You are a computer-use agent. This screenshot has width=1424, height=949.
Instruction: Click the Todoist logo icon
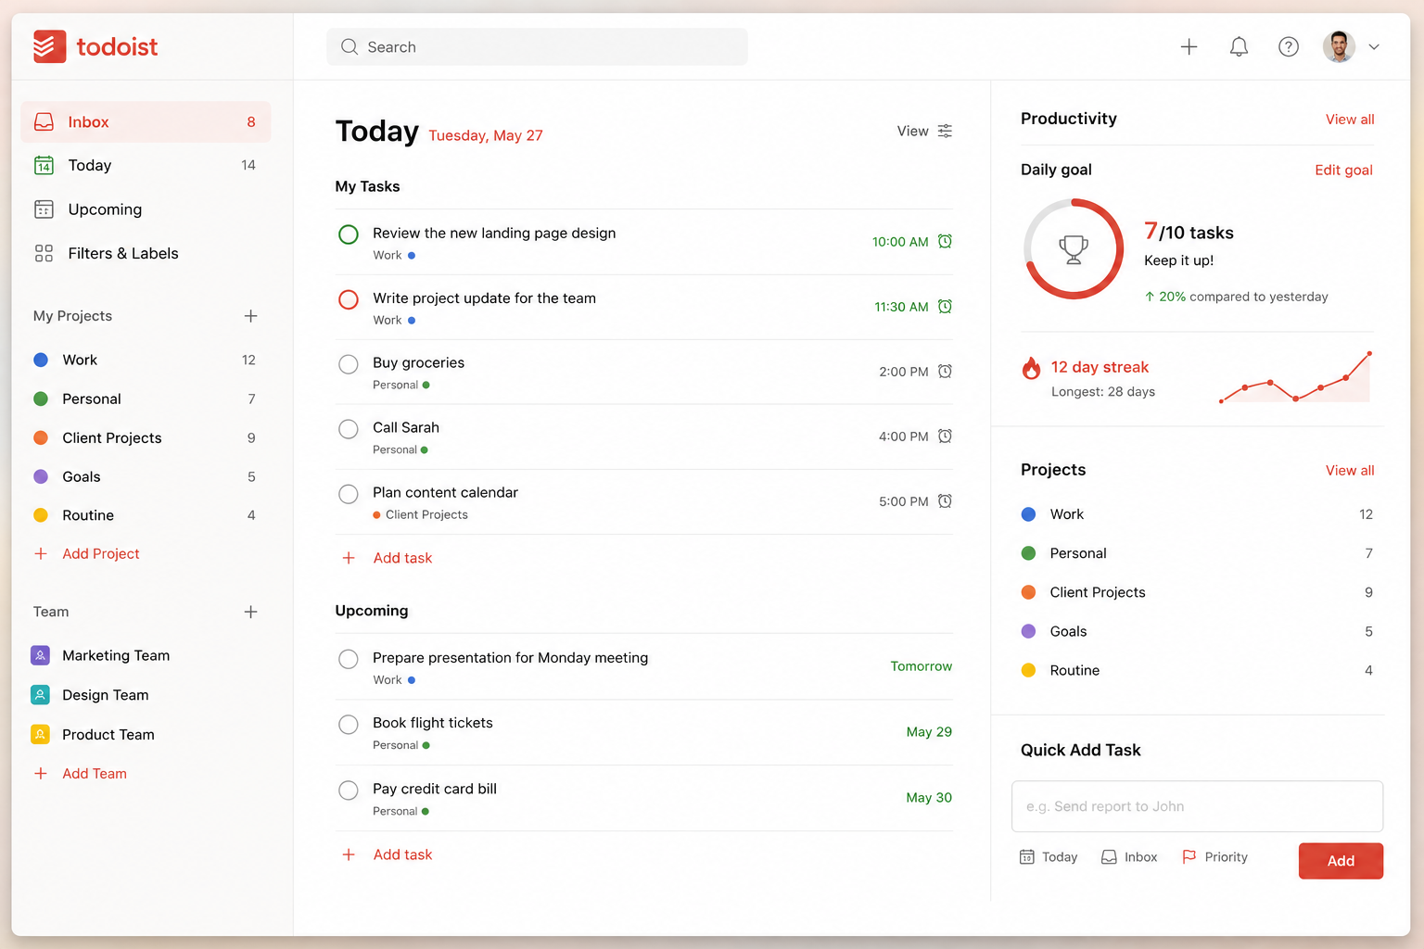point(49,46)
